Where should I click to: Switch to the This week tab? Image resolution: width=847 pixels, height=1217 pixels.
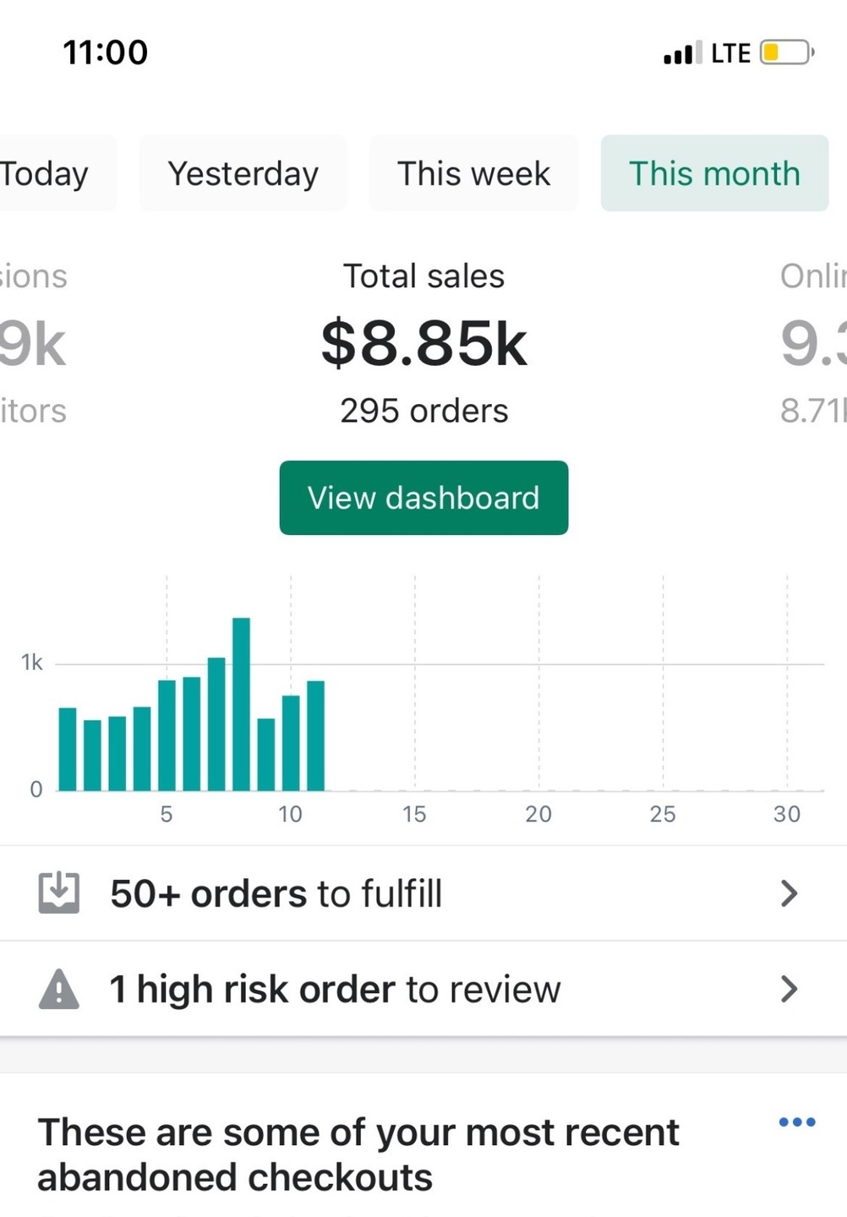click(x=473, y=174)
